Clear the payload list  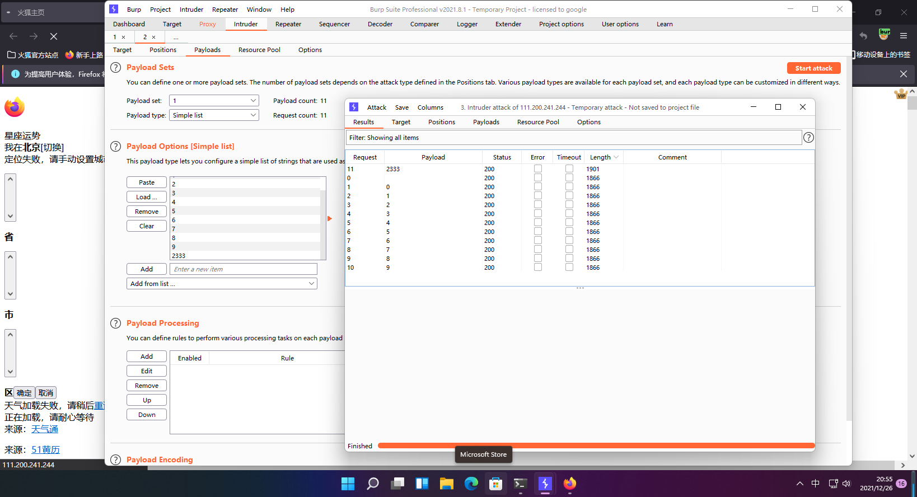[147, 226]
